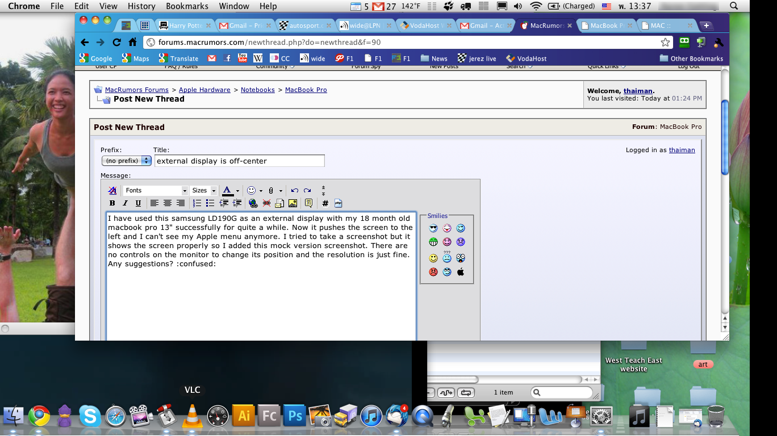The height and width of the screenshot is (436, 777).
Task: Reload the current page
Action: point(116,42)
